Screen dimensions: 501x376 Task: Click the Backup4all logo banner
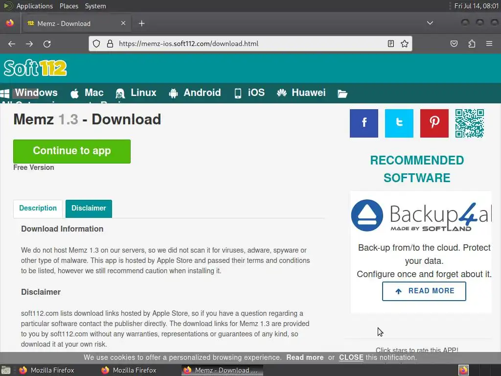click(421, 215)
